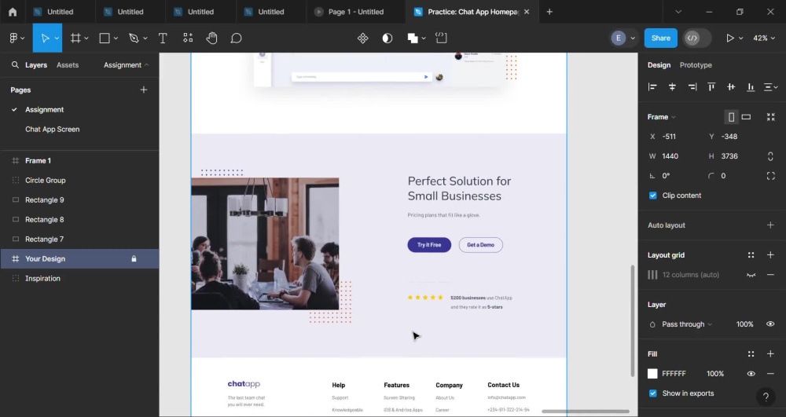The width and height of the screenshot is (786, 417).
Task: Collapse the Assignment pages list
Action: coord(127,65)
